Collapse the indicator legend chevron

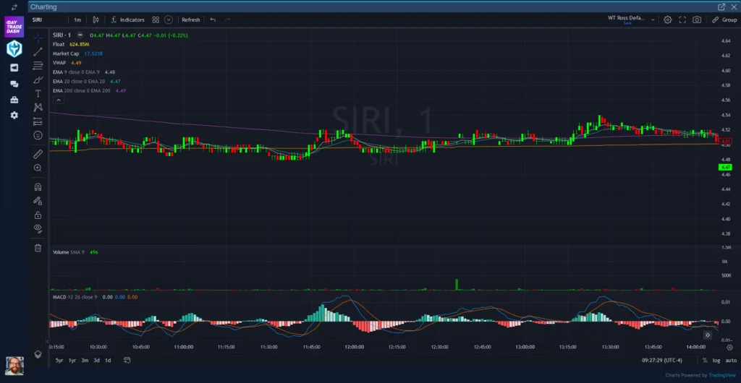pyautogui.click(x=58, y=100)
